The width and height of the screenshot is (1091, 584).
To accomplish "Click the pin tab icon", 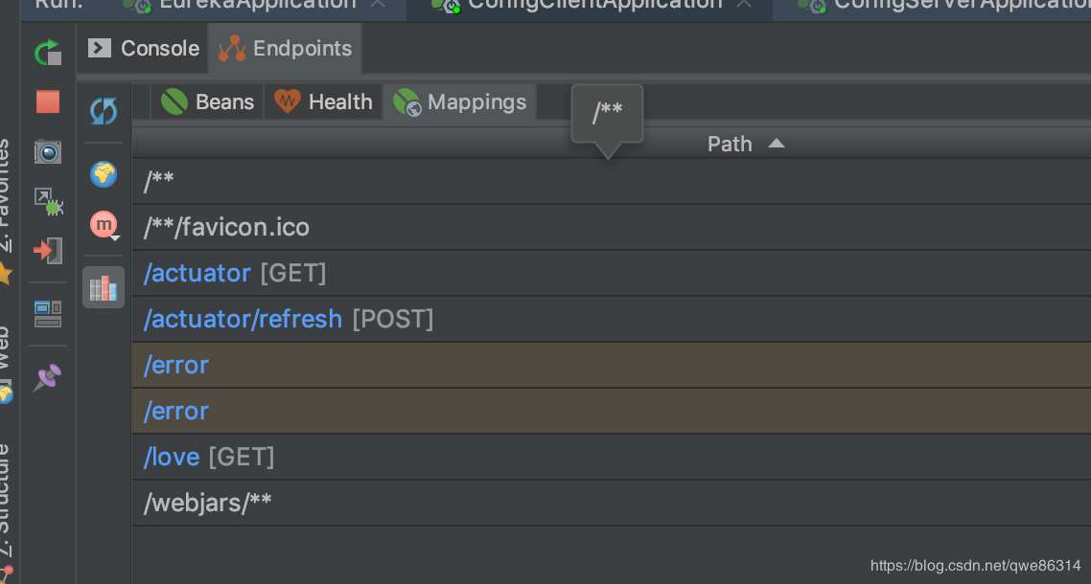I will [x=48, y=377].
